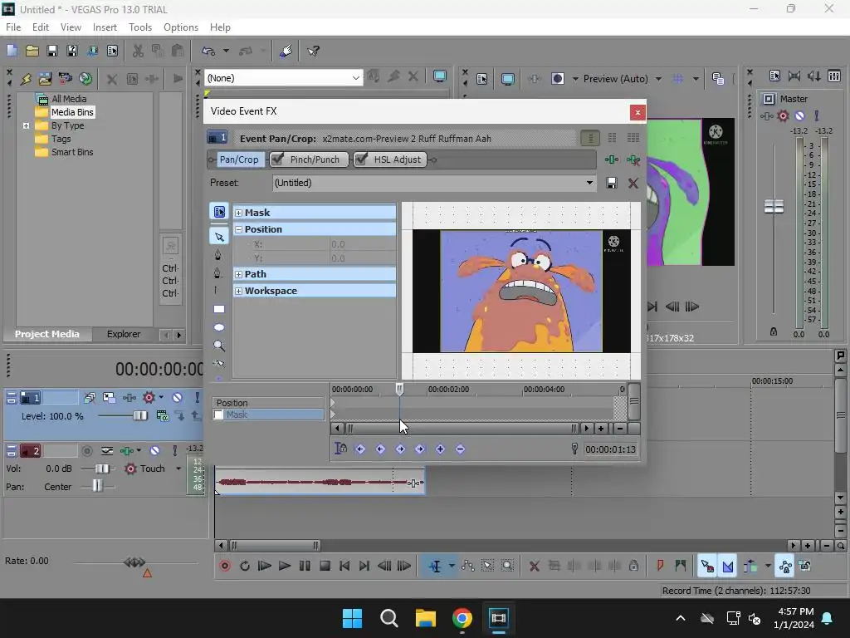Click the Sync Cursor icon in the keyframe controller

[340, 449]
